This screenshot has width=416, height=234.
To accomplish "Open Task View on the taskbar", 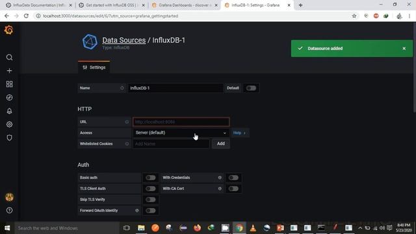I will [x=127, y=228].
